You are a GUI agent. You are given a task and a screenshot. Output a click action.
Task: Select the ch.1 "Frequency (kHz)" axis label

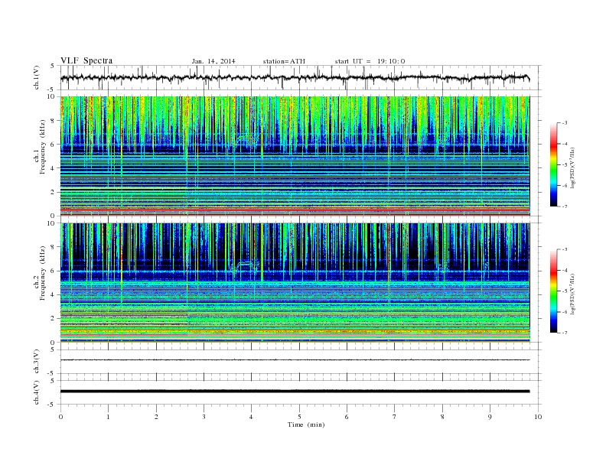[x=43, y=147]
